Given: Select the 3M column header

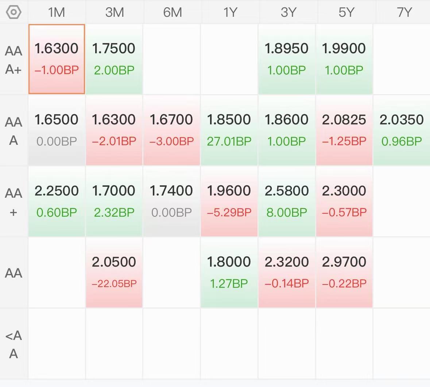Looking at the screenshot, I should point(115,12).
